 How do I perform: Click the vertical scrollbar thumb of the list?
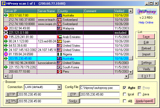pyautogui.click(x=131, y=58)
